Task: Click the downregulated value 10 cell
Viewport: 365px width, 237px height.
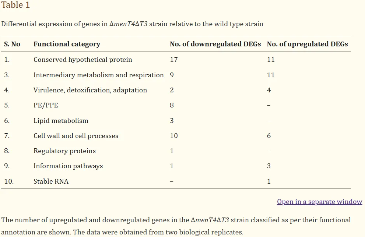Action: [174, 136]
